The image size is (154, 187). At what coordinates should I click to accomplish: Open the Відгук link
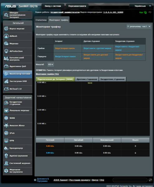pos(95,180)
